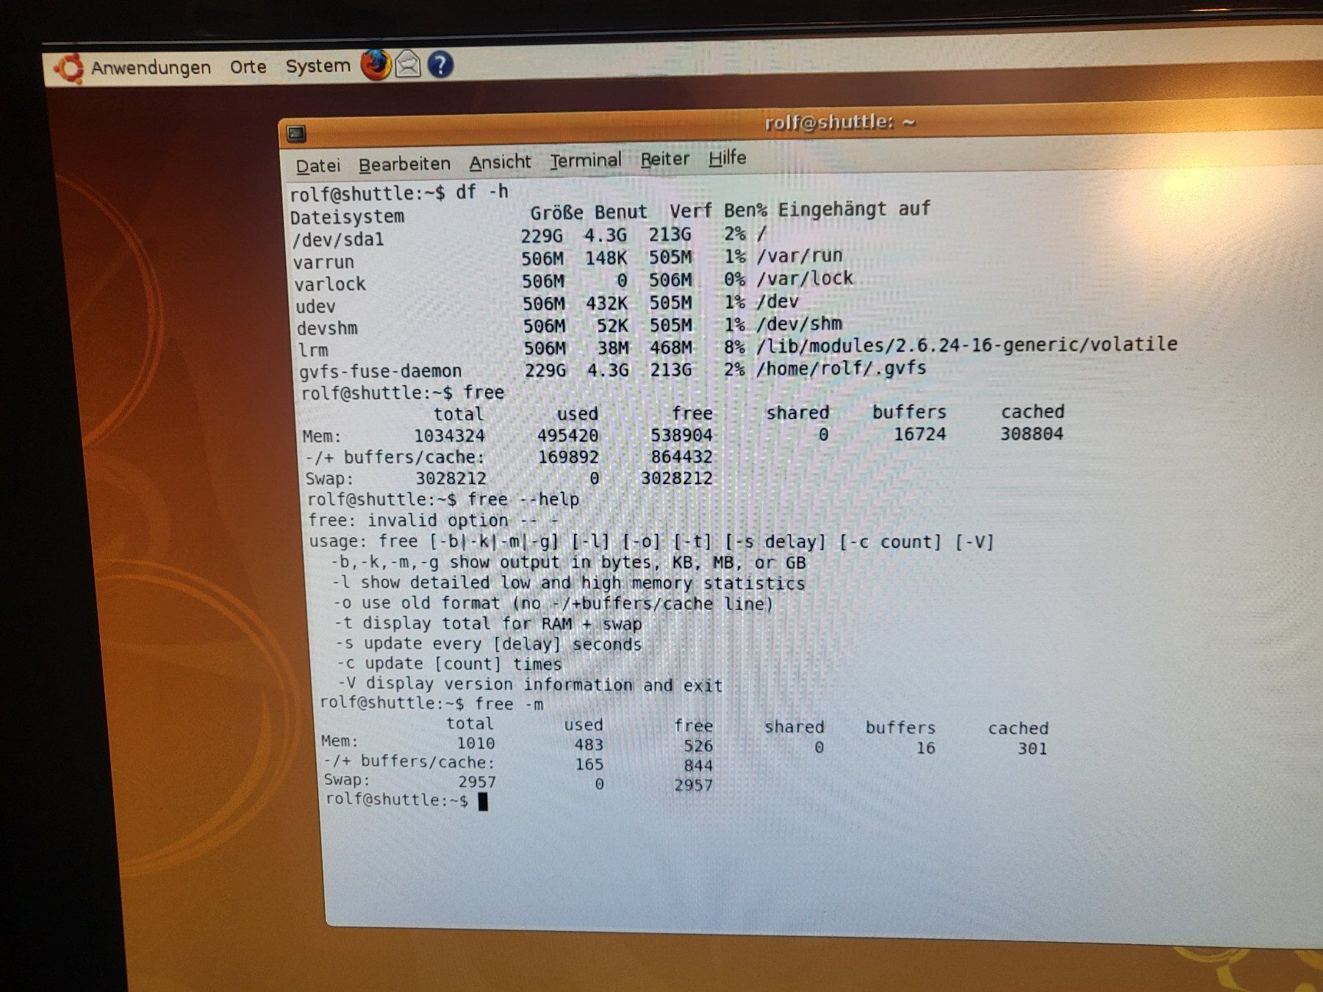Open the Terminal menu in menu bar
The width and height of the screenshot is (1323, 992).
585,160
